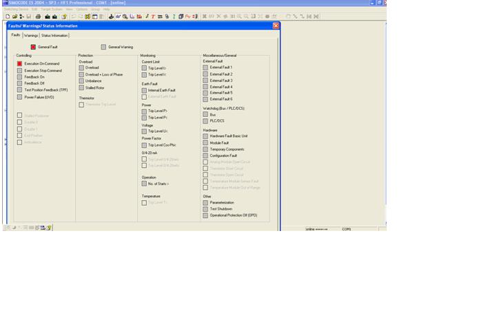This screenshot has height=317, width=477.
Task: Click the red T toolbar icon
Action: [x=153, y=17]
